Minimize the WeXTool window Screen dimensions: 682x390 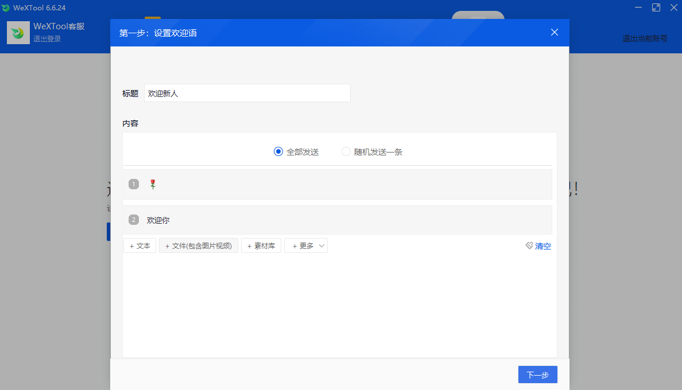point(638,7)
